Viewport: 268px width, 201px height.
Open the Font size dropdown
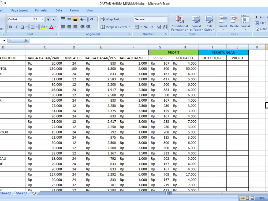pyautogui.click(x=42, y=19)
